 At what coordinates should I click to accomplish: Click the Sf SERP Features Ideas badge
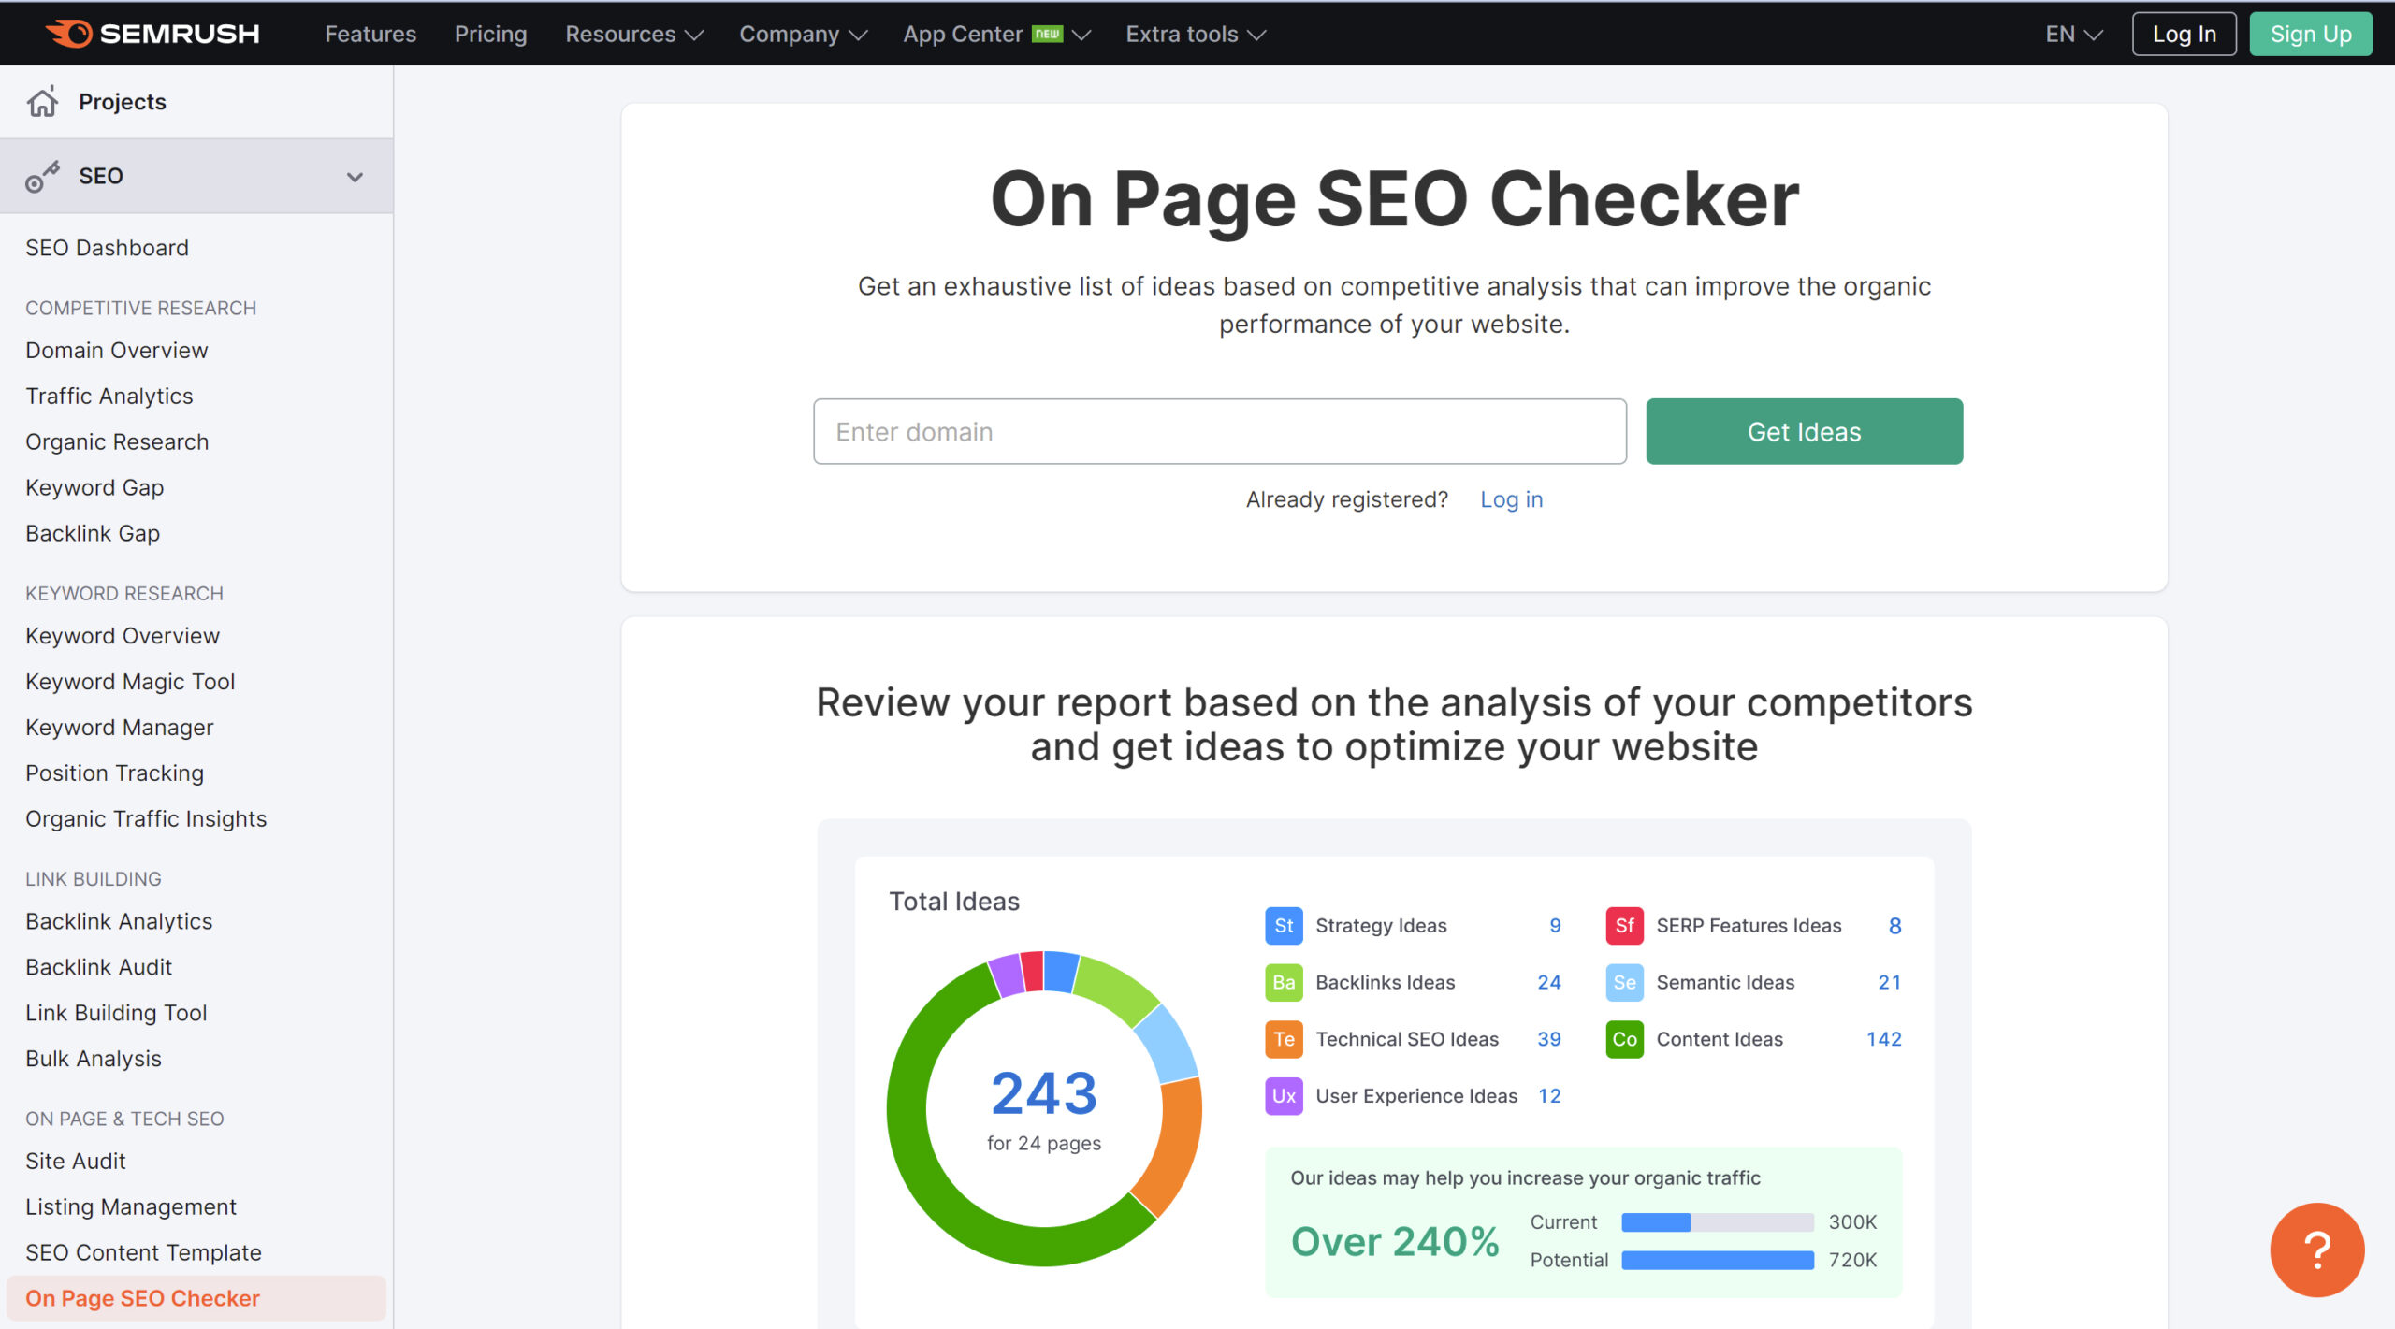1624,925
